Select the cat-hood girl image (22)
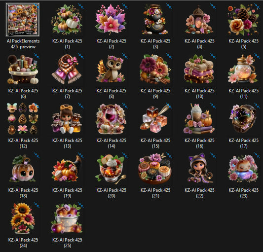This screenshot has height=252, width=263. (x=199, y=169)
